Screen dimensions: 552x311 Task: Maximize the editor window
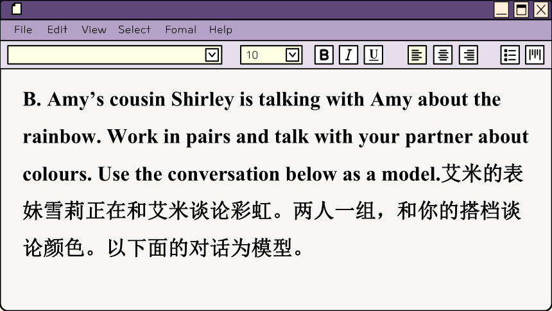coord(521,10)
